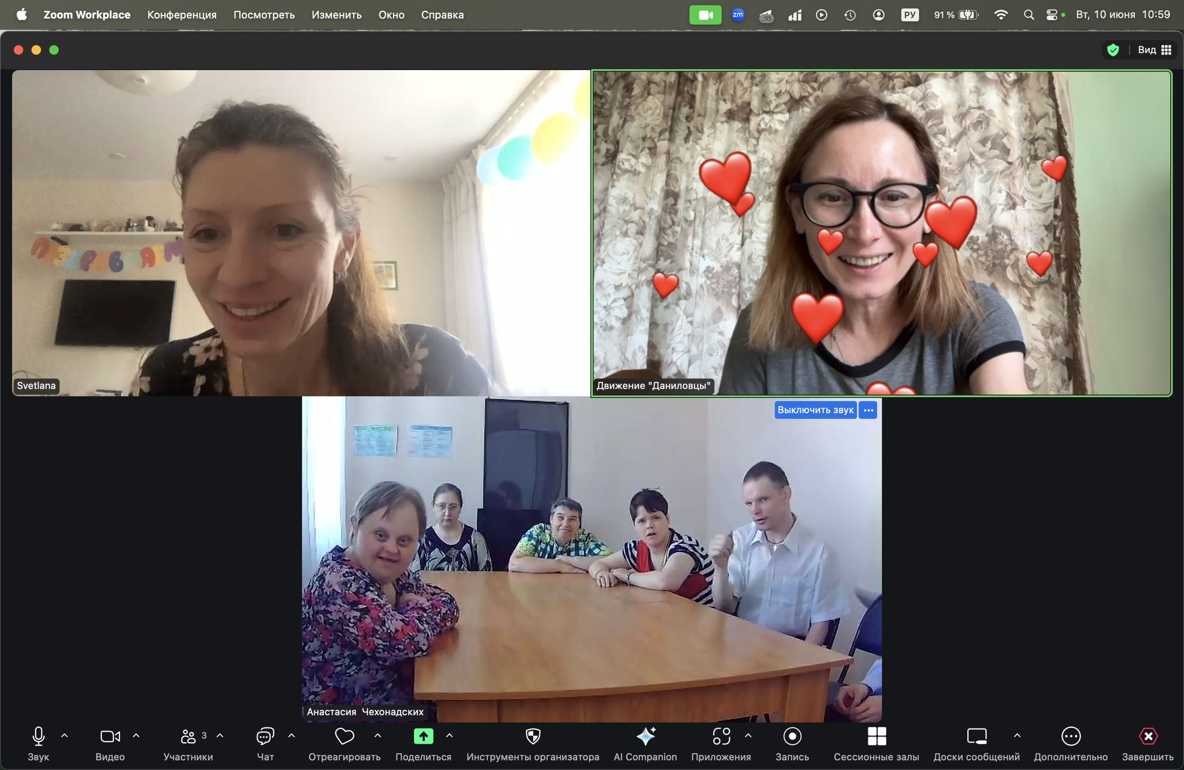Viewport: 1184px width, 770px height.
Task: Click the Дополнительно more options icon
Action: point(1071,737)
